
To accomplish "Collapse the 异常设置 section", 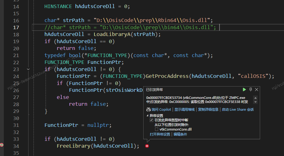I will (x=148, y=116).
